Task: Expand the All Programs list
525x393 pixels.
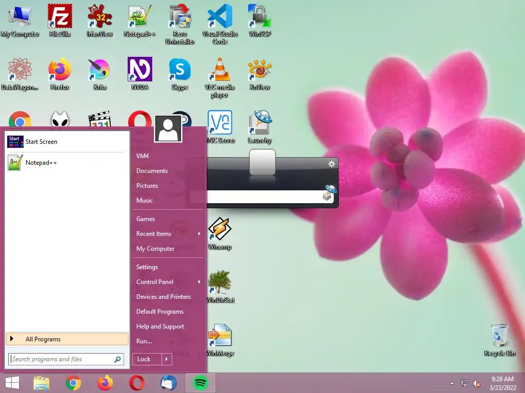Action: (67, 339)
